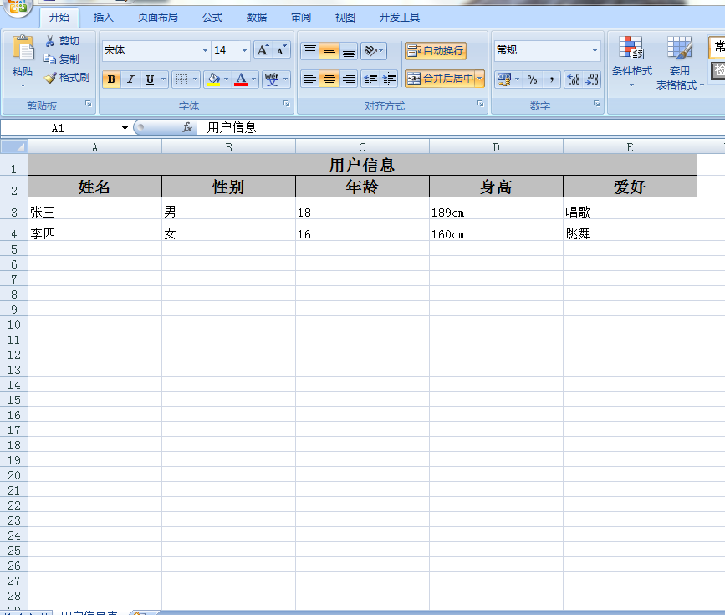The image size is (725, 615).
Task: Select the Format Painter (格式刷) brush
Action: coord(50,78)
